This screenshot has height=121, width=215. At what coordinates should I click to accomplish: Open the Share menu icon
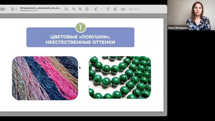coord(87,9)
